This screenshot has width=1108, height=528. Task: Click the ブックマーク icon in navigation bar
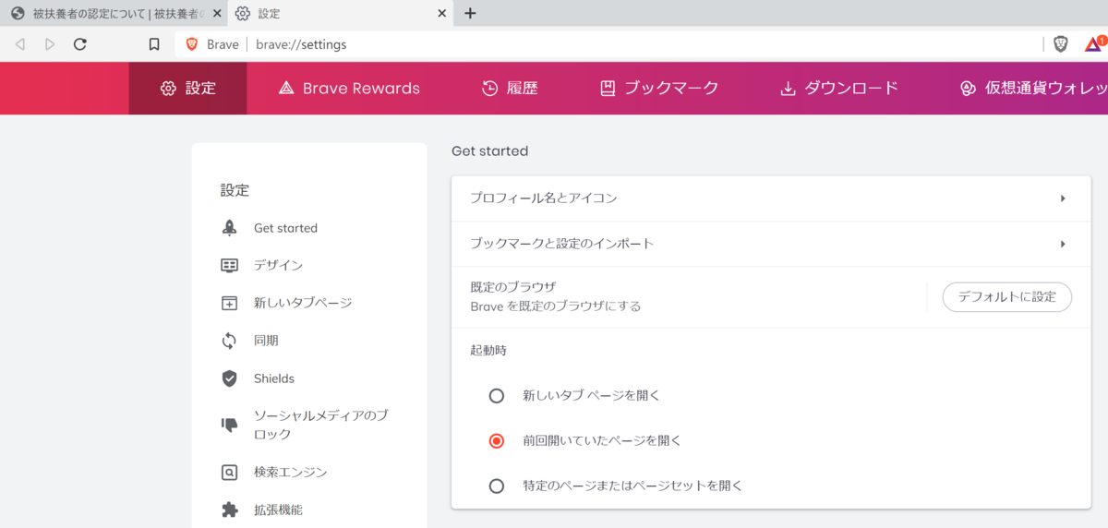pyautogui.click(x=608, y=89)
